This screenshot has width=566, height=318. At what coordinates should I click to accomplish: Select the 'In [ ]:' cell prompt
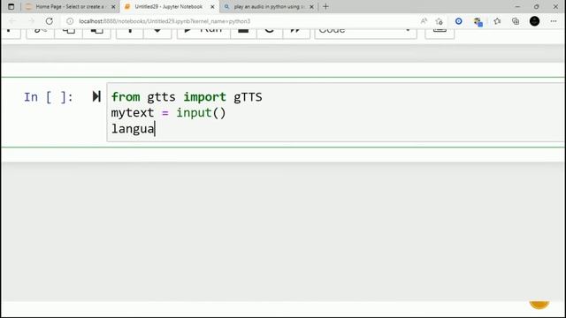click(49, 97)
